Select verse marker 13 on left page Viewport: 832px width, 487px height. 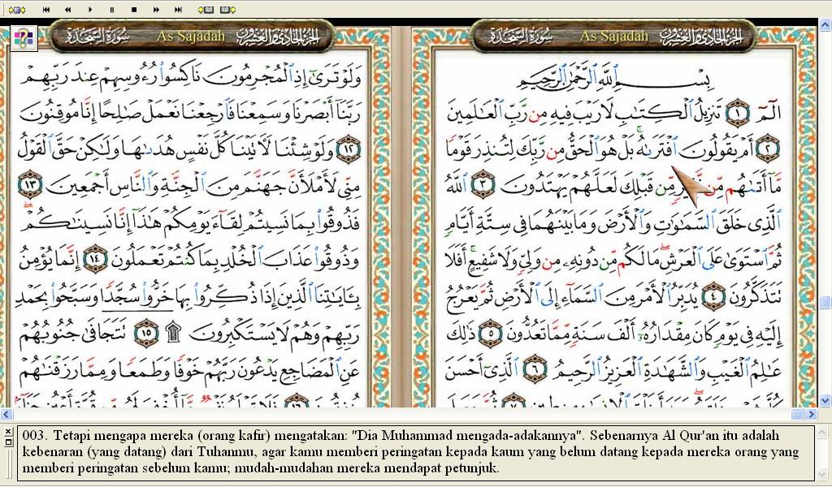[30, 185]
